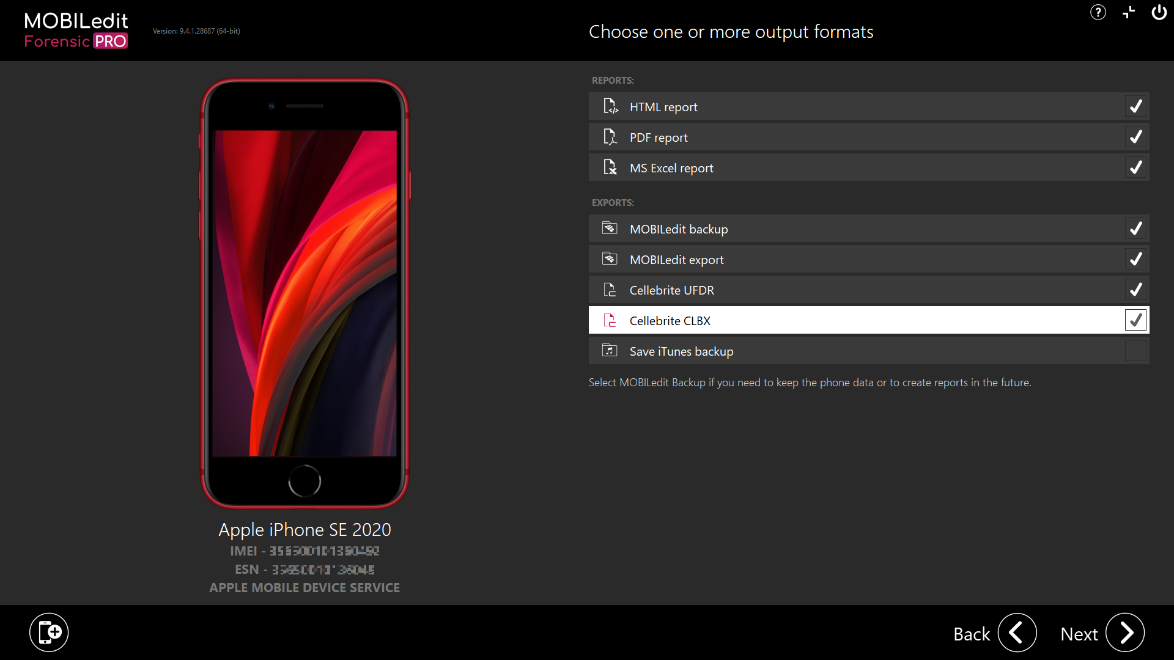
Task: Toggle the MOBILedit export checkbox
Action: (x=1135, y=259)
